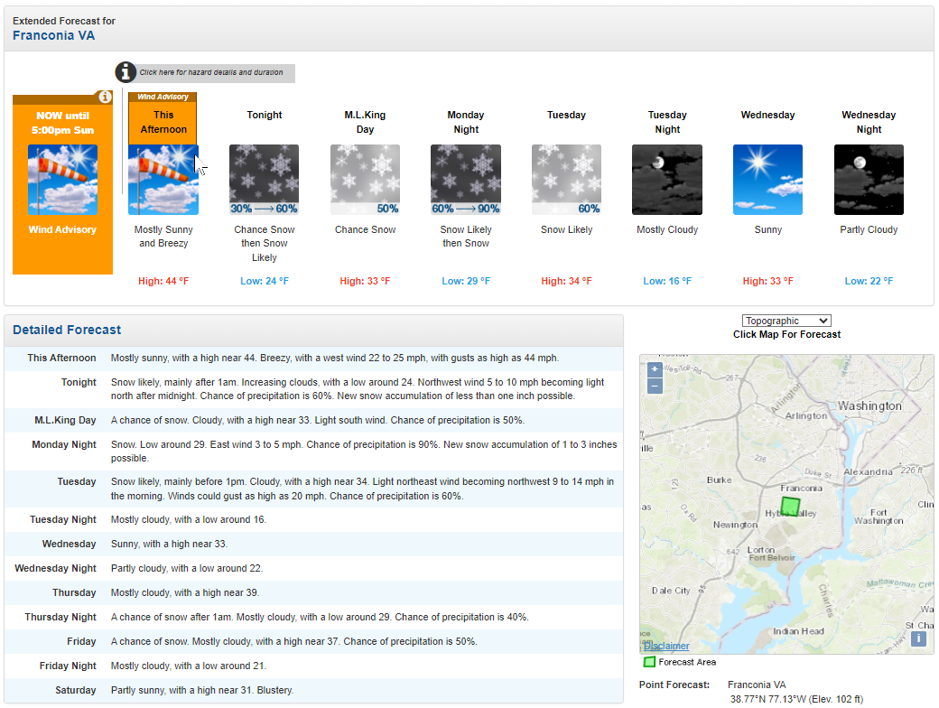
Task: Open the Topographic map type dropdown
Action: 786,321
